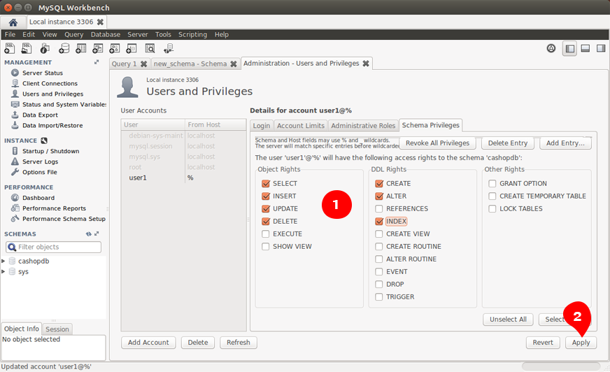Click the Add Account button

point(148,343)
